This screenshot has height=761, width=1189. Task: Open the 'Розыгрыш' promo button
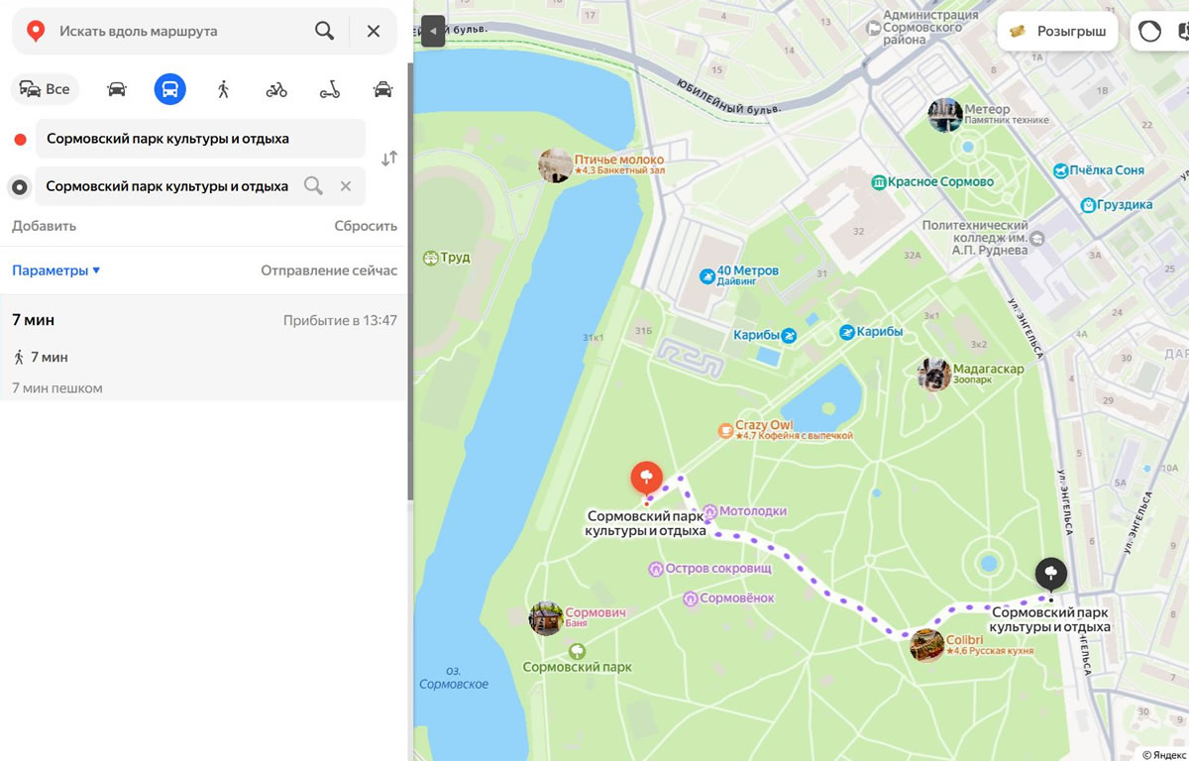point(1058,32)
